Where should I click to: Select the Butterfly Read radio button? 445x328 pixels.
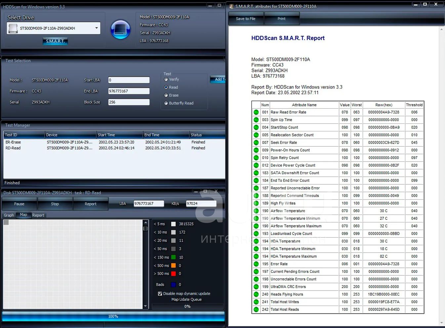point(166,103)
